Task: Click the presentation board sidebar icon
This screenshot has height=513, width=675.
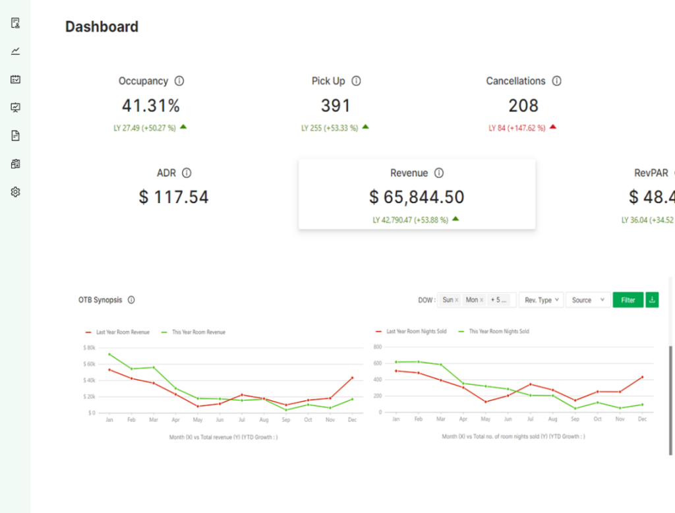Action: (x=16, y=107)
